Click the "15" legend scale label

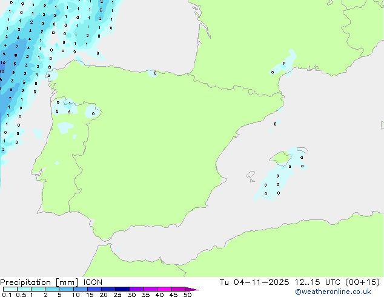tap(90, 295)
